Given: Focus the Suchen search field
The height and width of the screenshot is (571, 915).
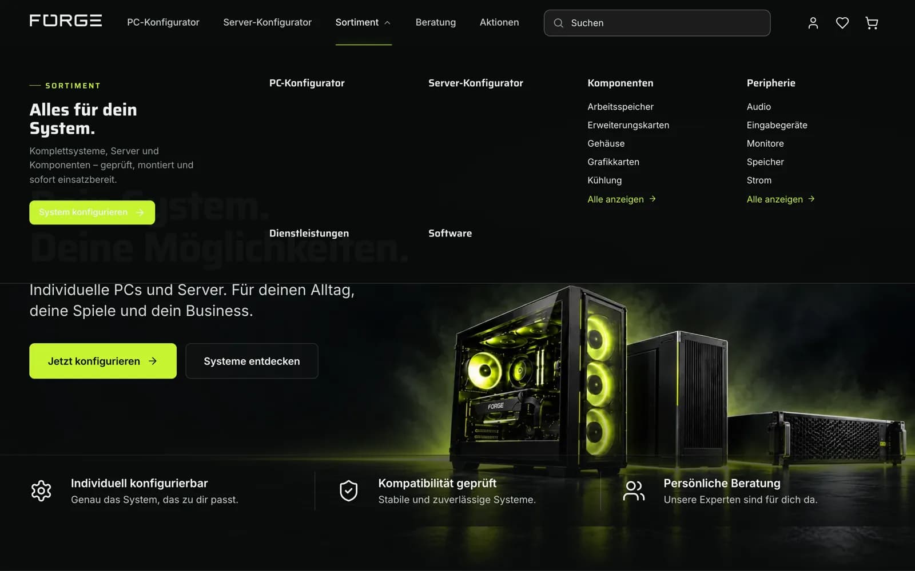Looking at the screenshot, I should tap(657, 23).
